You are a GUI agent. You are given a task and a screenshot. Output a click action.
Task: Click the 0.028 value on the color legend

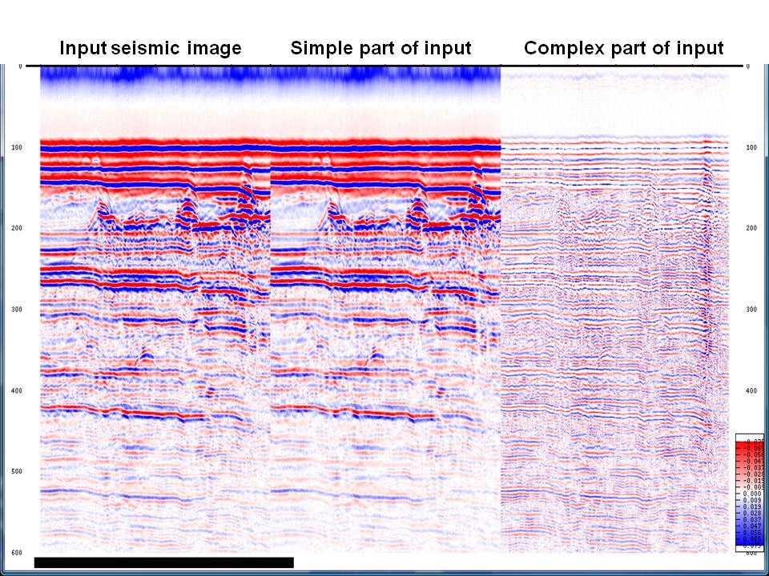point(752,513)
